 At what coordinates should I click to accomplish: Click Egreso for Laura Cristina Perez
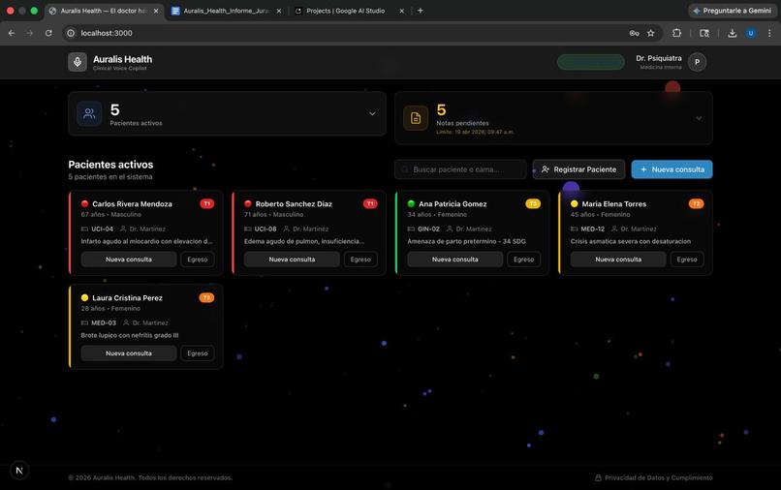click(x=198, y=353)
